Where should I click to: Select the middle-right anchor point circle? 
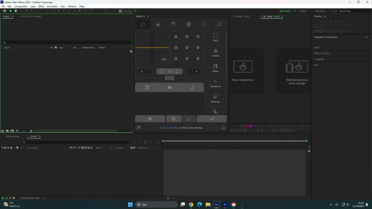198,48
